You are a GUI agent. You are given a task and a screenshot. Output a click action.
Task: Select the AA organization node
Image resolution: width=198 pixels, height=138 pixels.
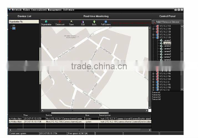click(x=14, y=25)
